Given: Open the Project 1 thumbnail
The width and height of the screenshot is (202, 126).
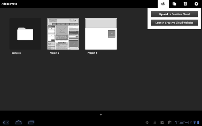Looking at the screenshot, I should click(x=101, y=34).
